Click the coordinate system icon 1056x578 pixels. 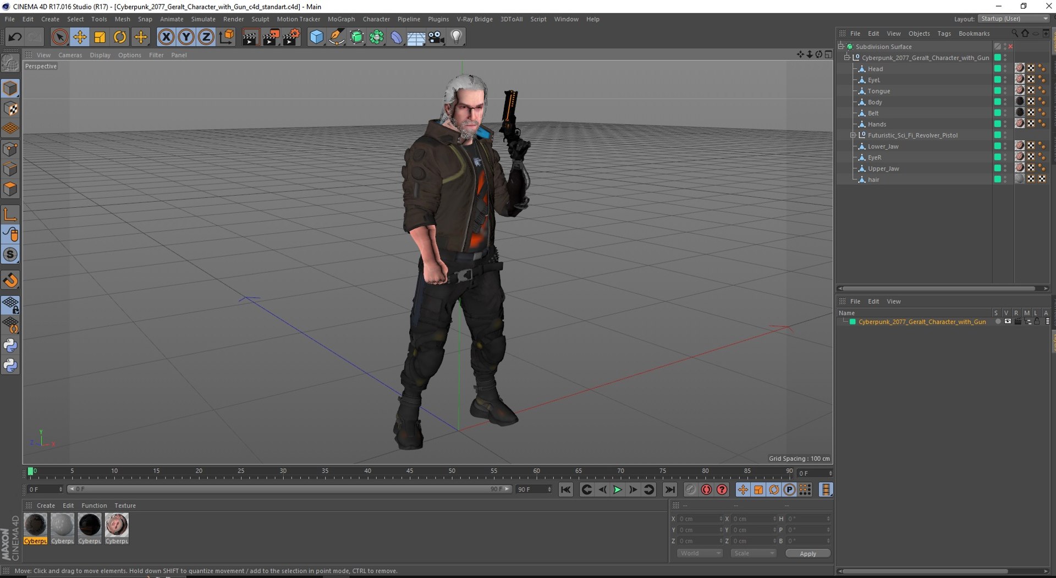(226, 37)
